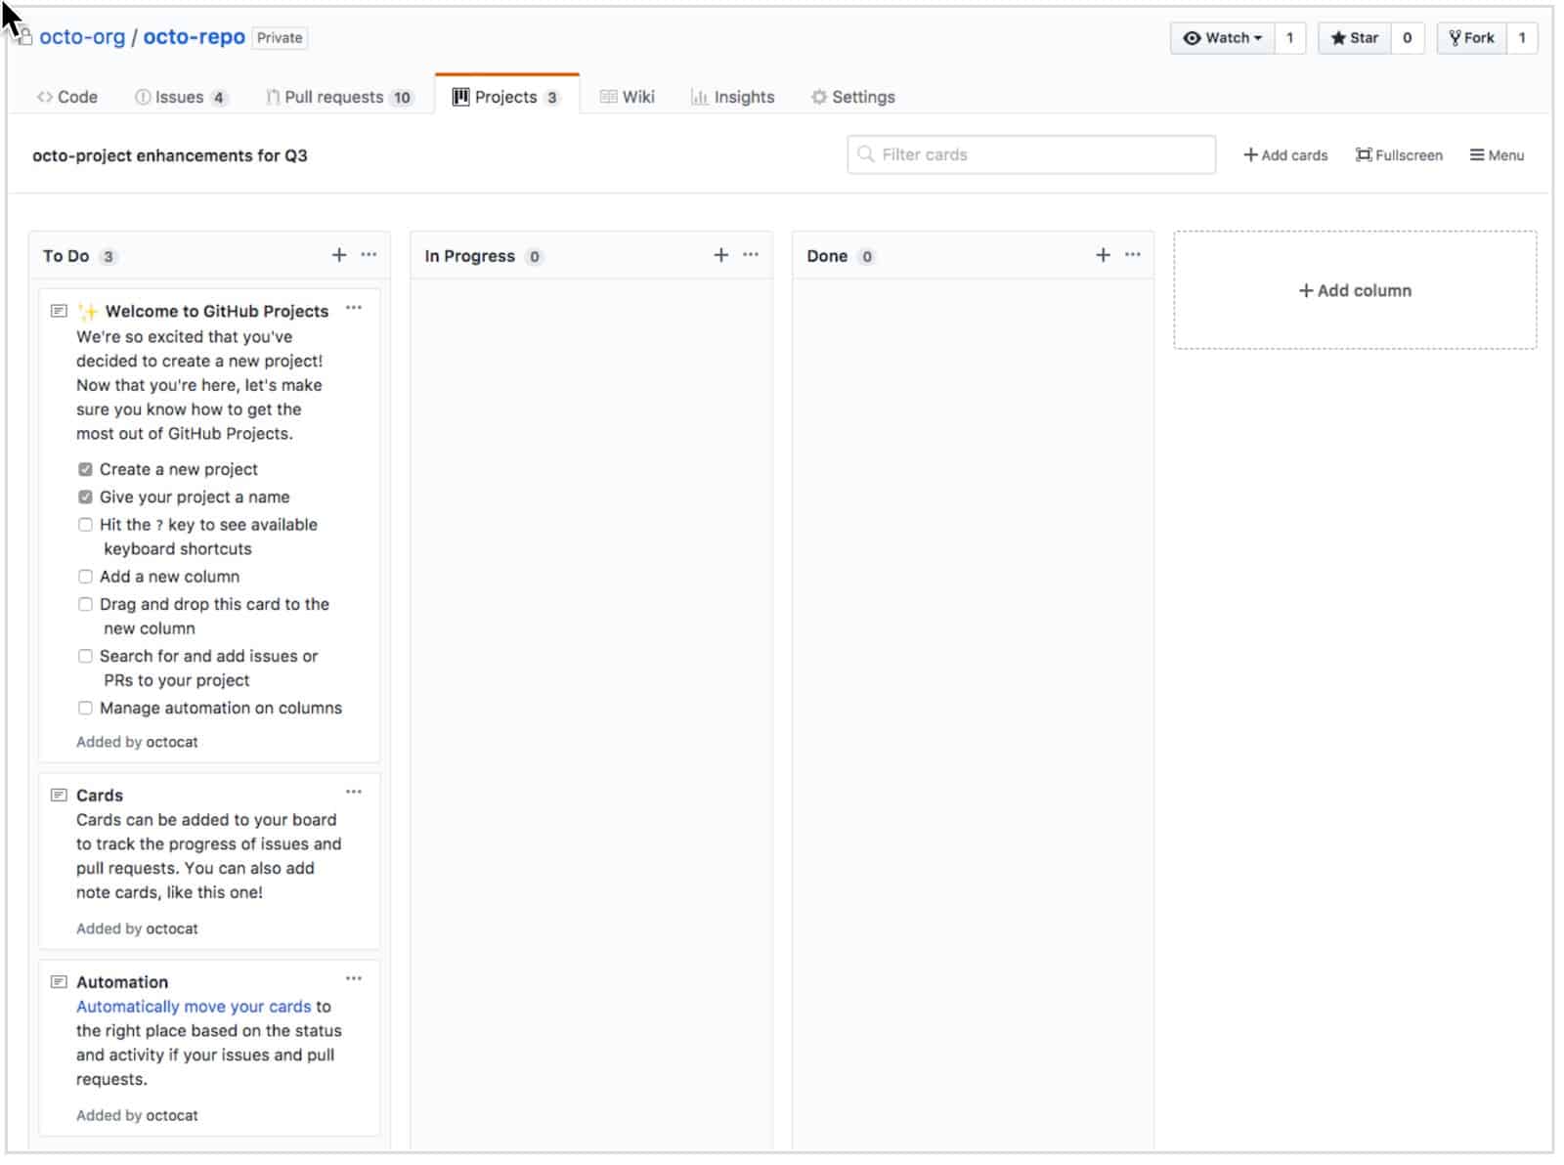Check Search for and add issues checkbox

(x=85, y=656)
